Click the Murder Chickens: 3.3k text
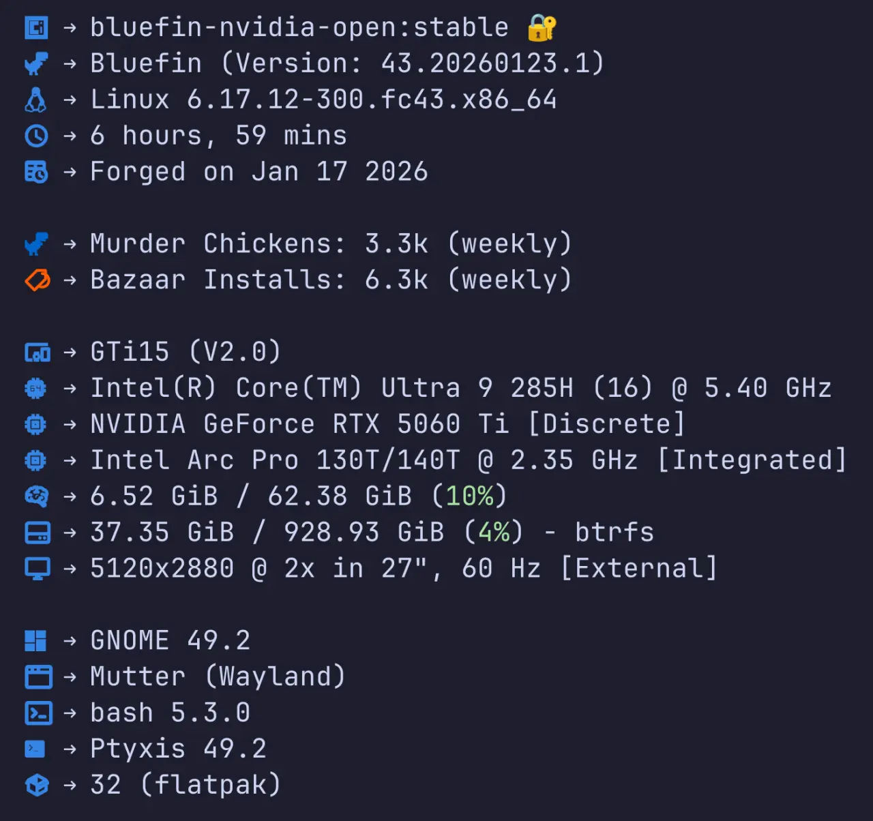This screenshot has height=821, width=873. pyautogui.click(x=259, y=243)
